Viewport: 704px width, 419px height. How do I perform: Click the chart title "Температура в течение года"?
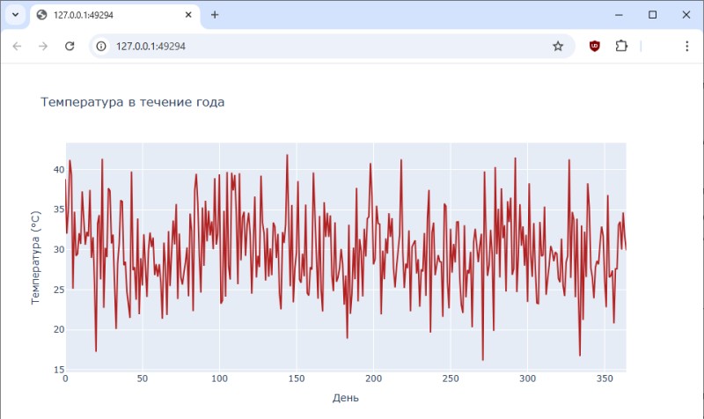(132, 102)
